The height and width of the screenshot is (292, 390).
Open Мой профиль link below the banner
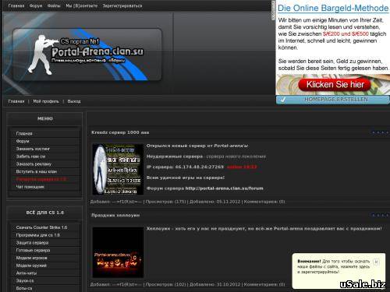coord(46,101)
